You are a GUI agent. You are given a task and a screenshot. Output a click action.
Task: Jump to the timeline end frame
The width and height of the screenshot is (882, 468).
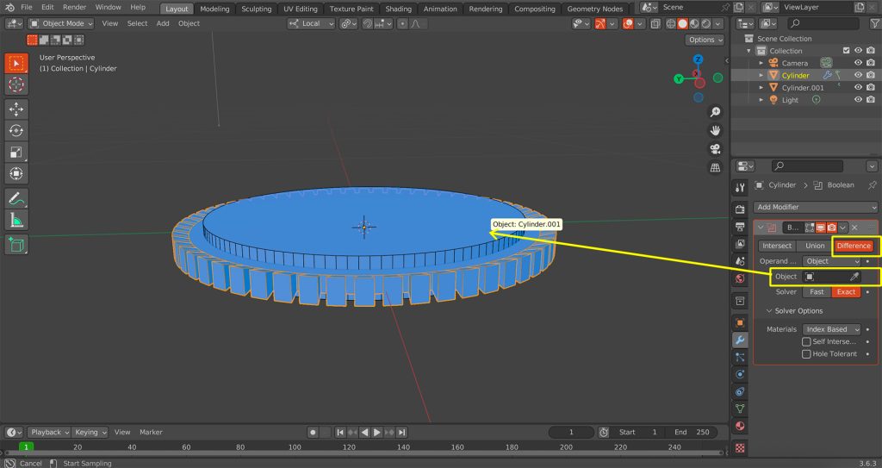401,432
